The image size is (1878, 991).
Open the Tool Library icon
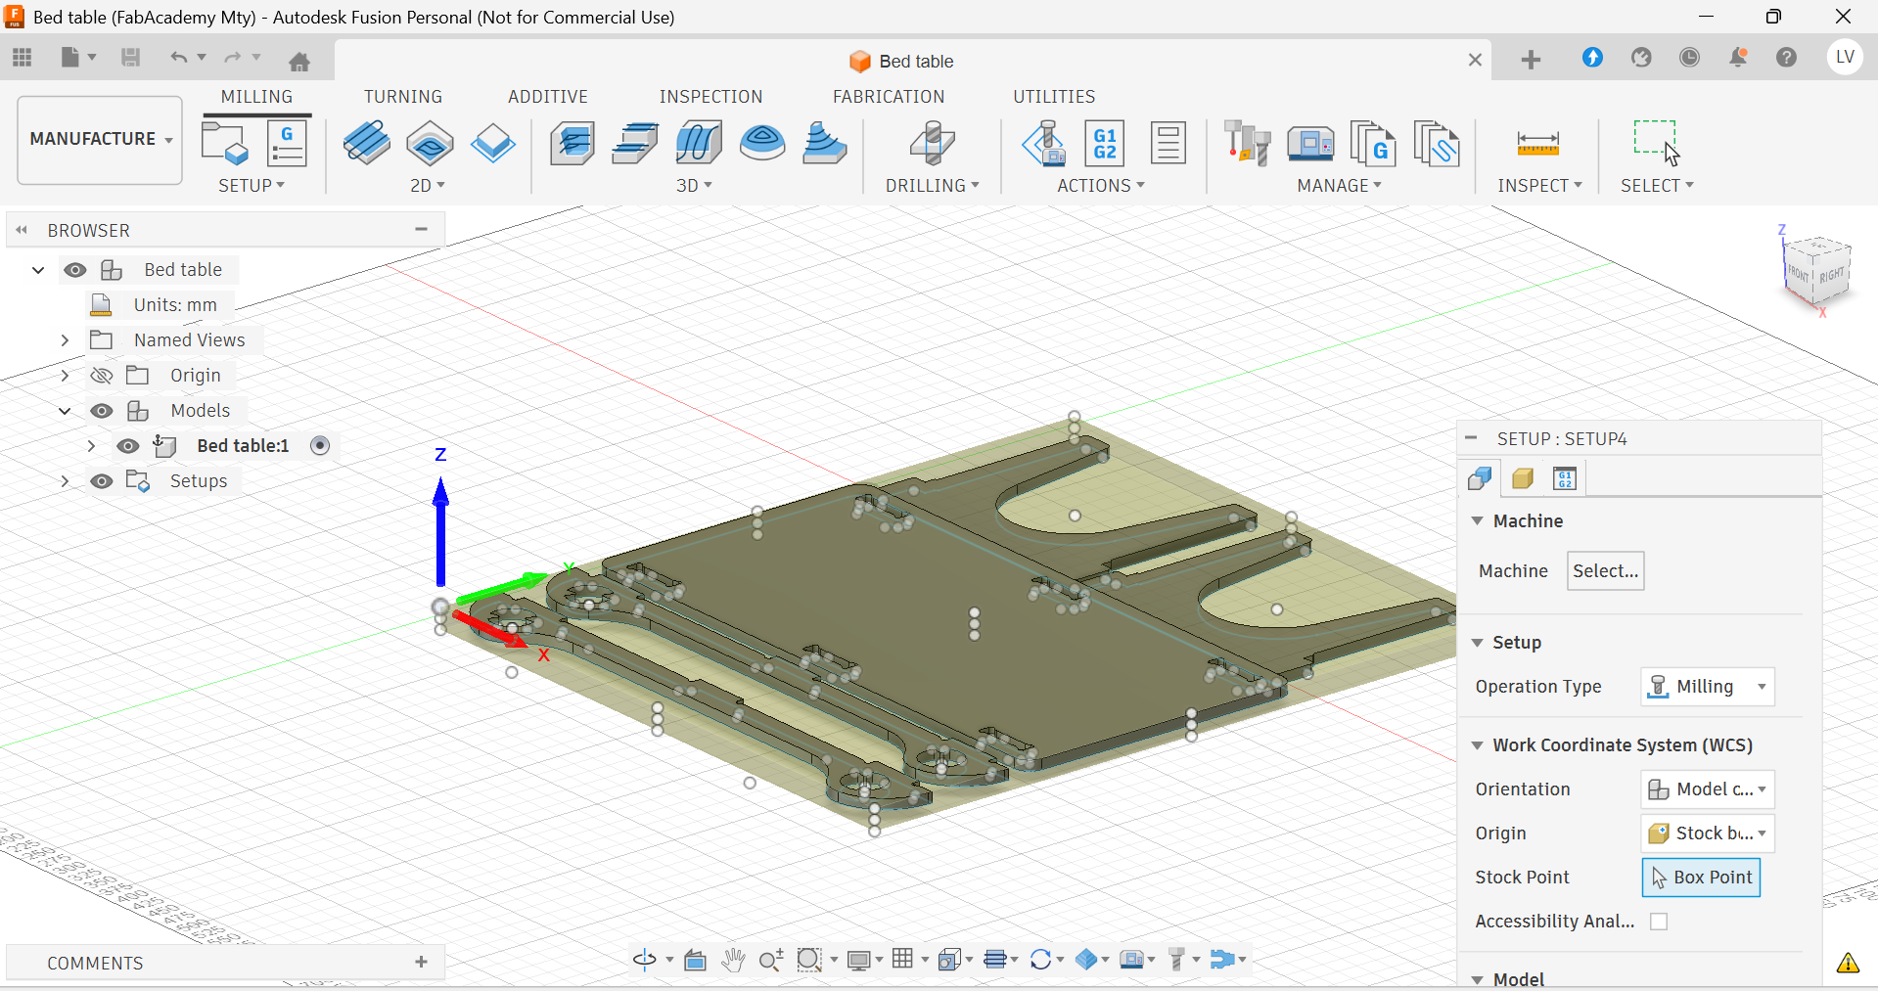pyautogui.click(x=1247, y=144)
